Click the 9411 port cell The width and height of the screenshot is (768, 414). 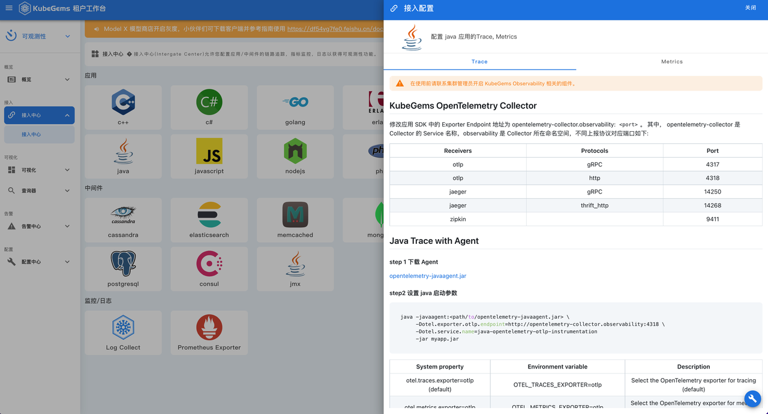pyautogui.click(x=713, y=219)
